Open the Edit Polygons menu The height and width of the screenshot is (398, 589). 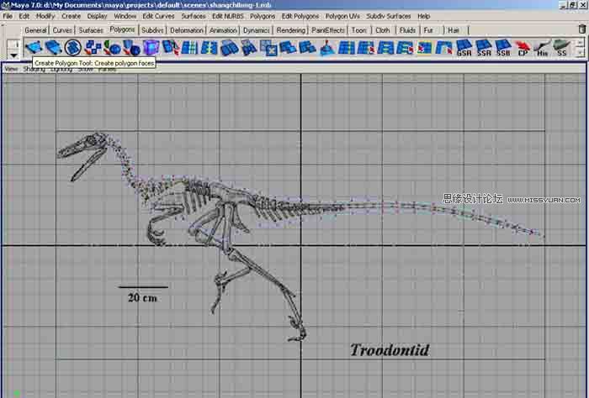tap(300, 16)
